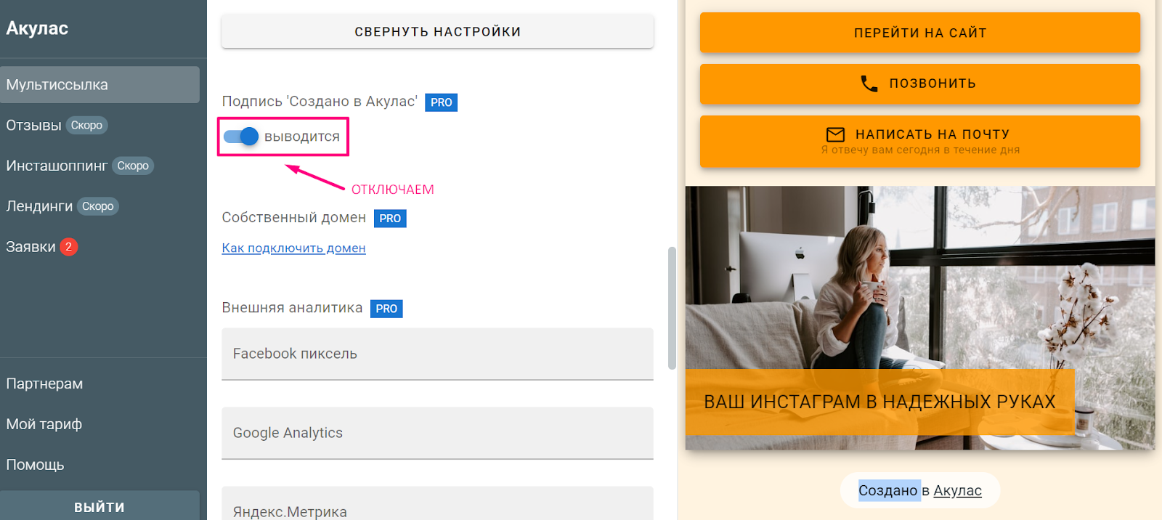Open Лендинги in the sidebar
Viewport: 1162px width, 520px height.
(x=39, y=206)
